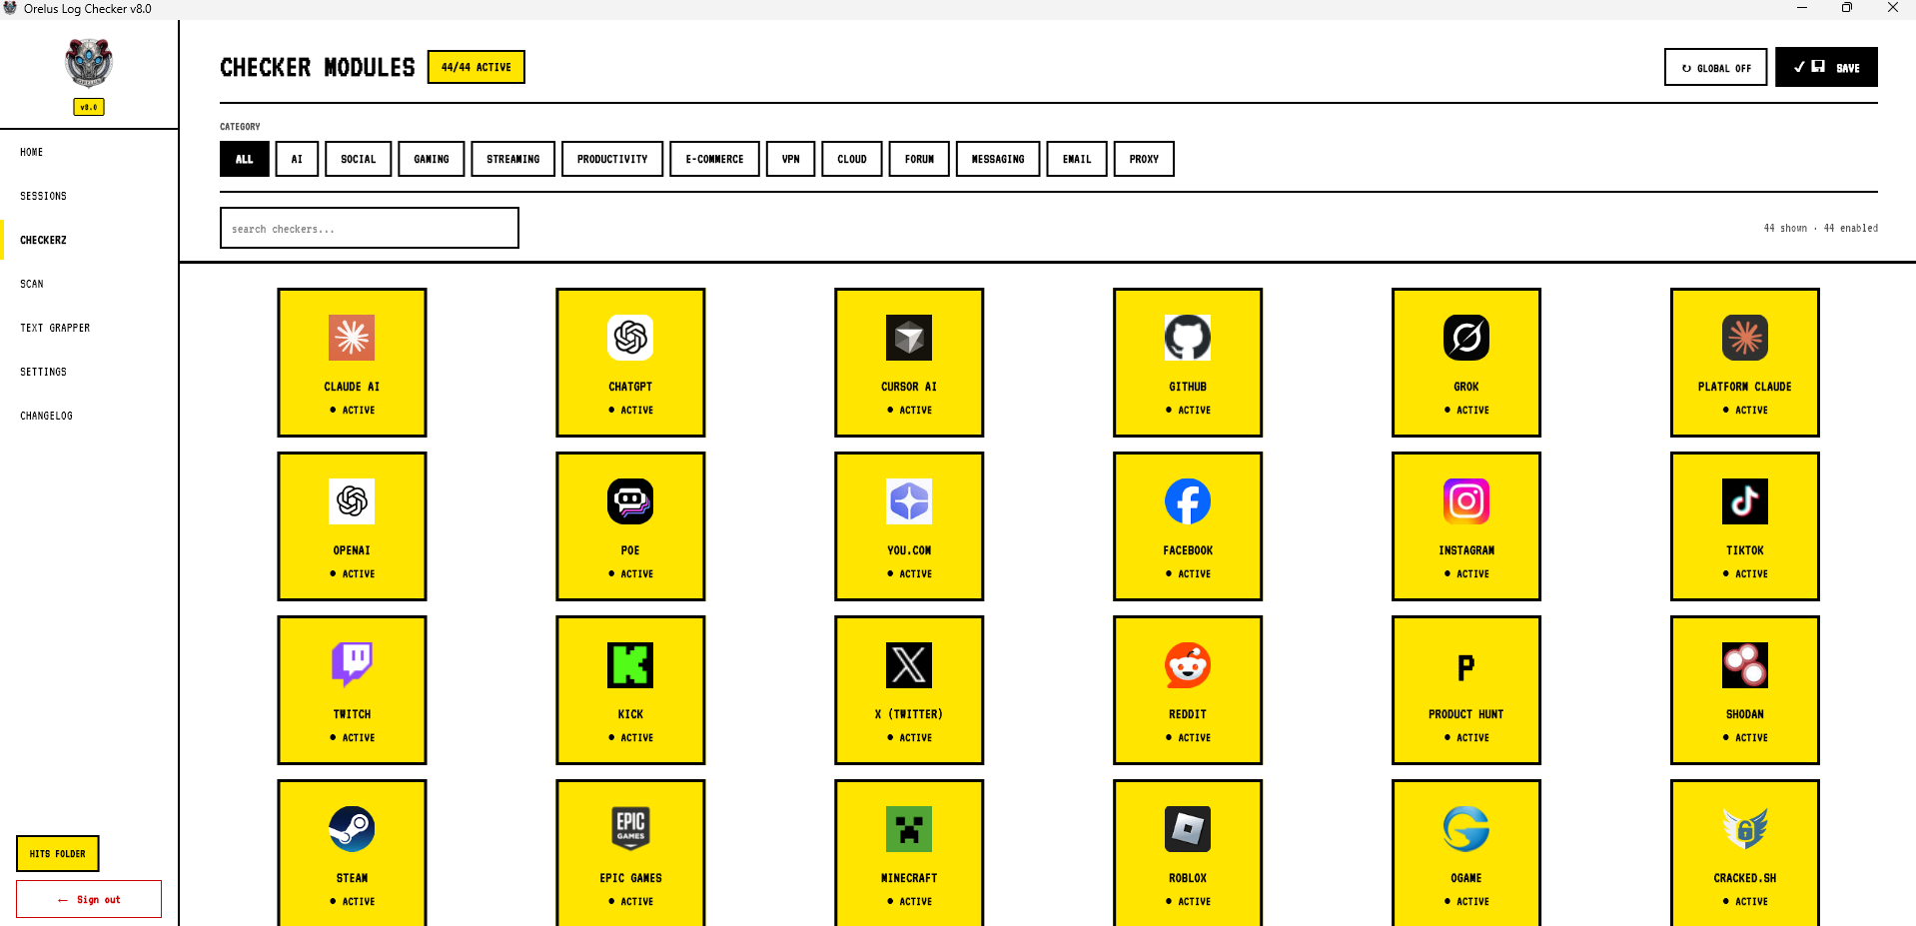Click the OpenAI module icon

[352, 501]
